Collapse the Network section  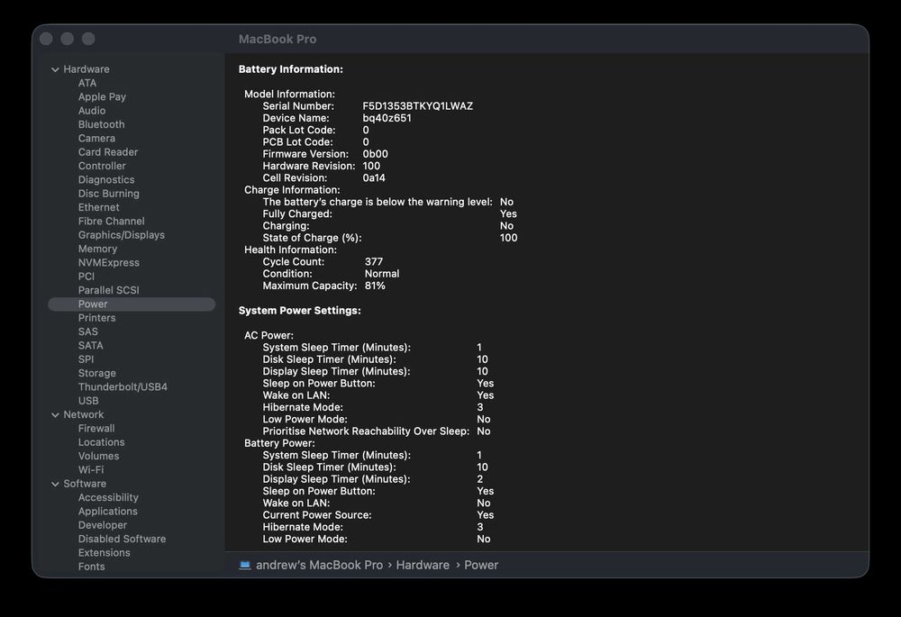[x=55, y=414]
